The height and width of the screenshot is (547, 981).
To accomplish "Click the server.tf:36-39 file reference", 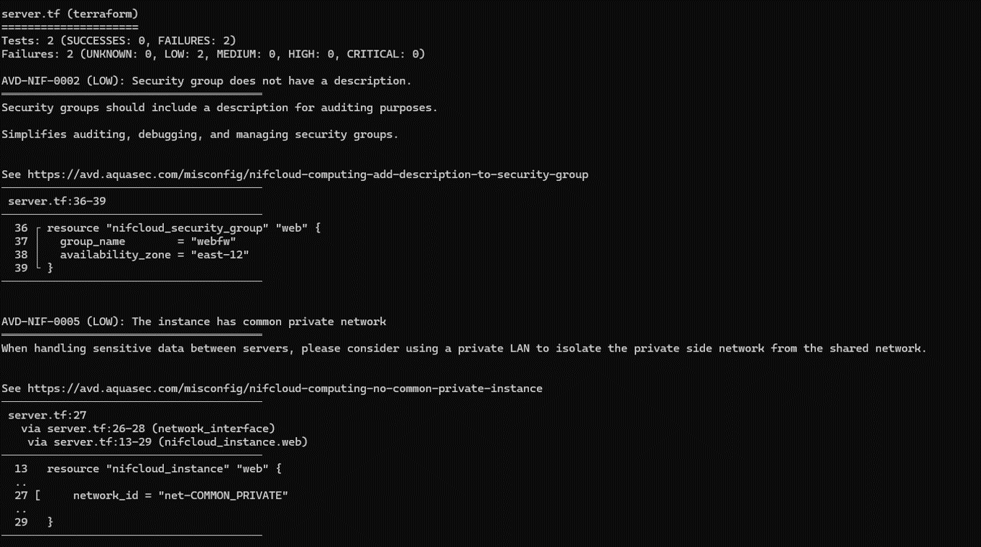I will click(57, 201).
